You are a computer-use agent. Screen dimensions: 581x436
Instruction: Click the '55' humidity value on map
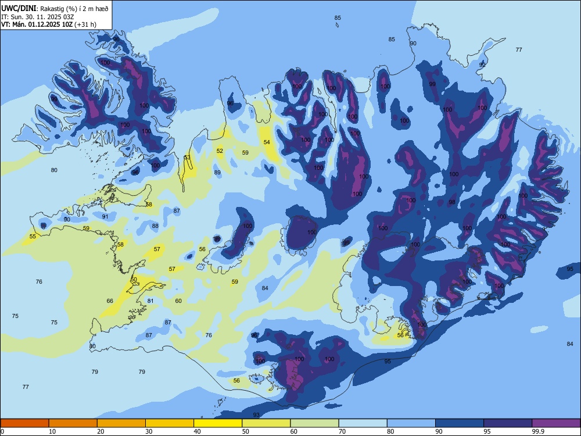[x=33, y=236]
